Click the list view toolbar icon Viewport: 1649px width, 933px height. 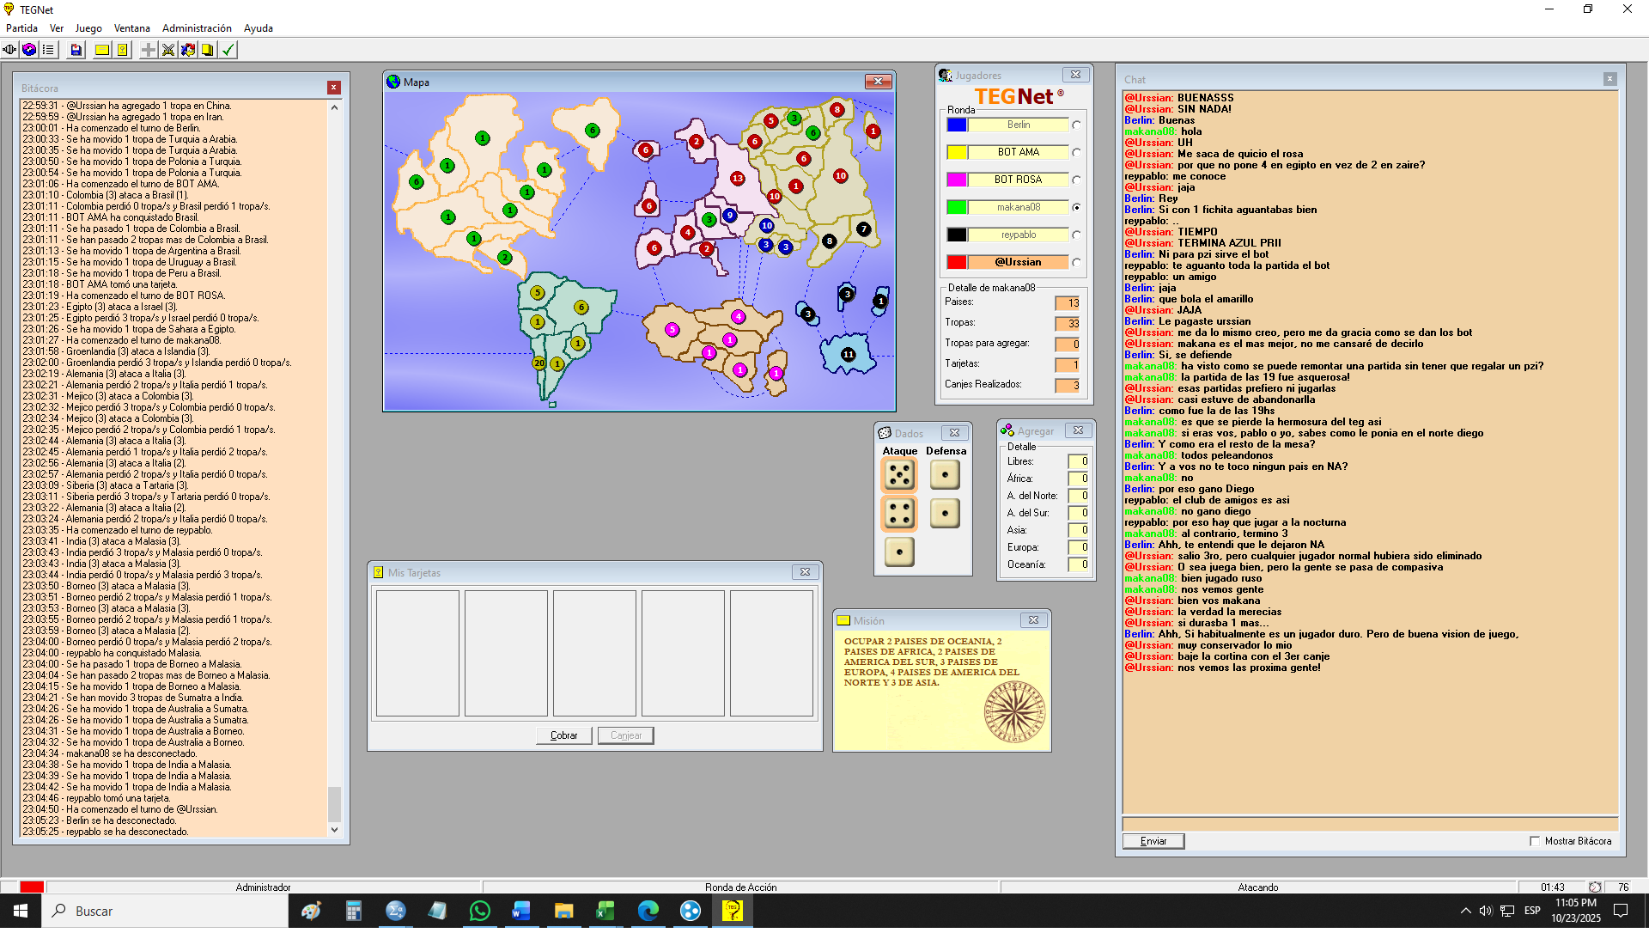coord(48,50)
